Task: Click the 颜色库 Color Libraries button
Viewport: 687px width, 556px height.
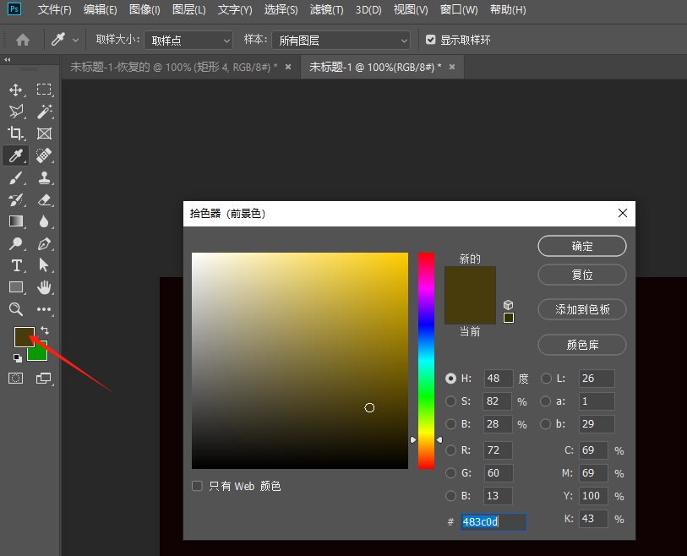Action: coord(582,345)
